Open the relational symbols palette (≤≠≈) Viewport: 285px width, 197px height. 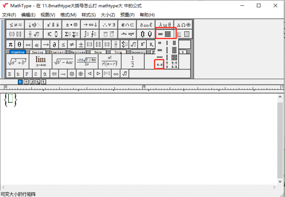(x=16, y=25)
